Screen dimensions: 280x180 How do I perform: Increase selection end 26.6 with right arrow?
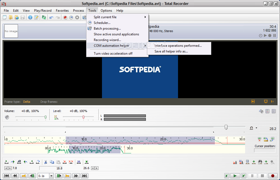[97, 168]
